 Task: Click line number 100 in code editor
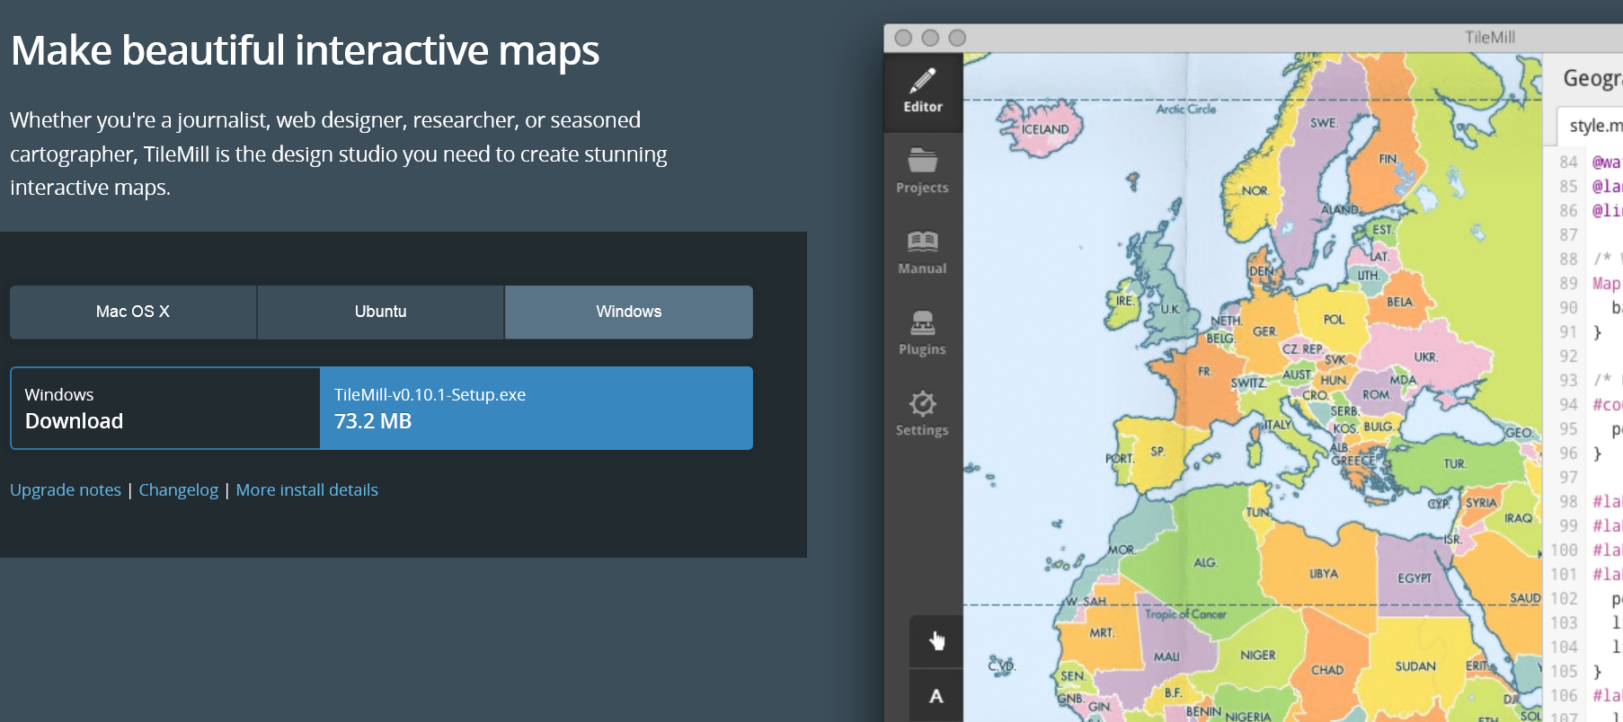(1564, 550)
